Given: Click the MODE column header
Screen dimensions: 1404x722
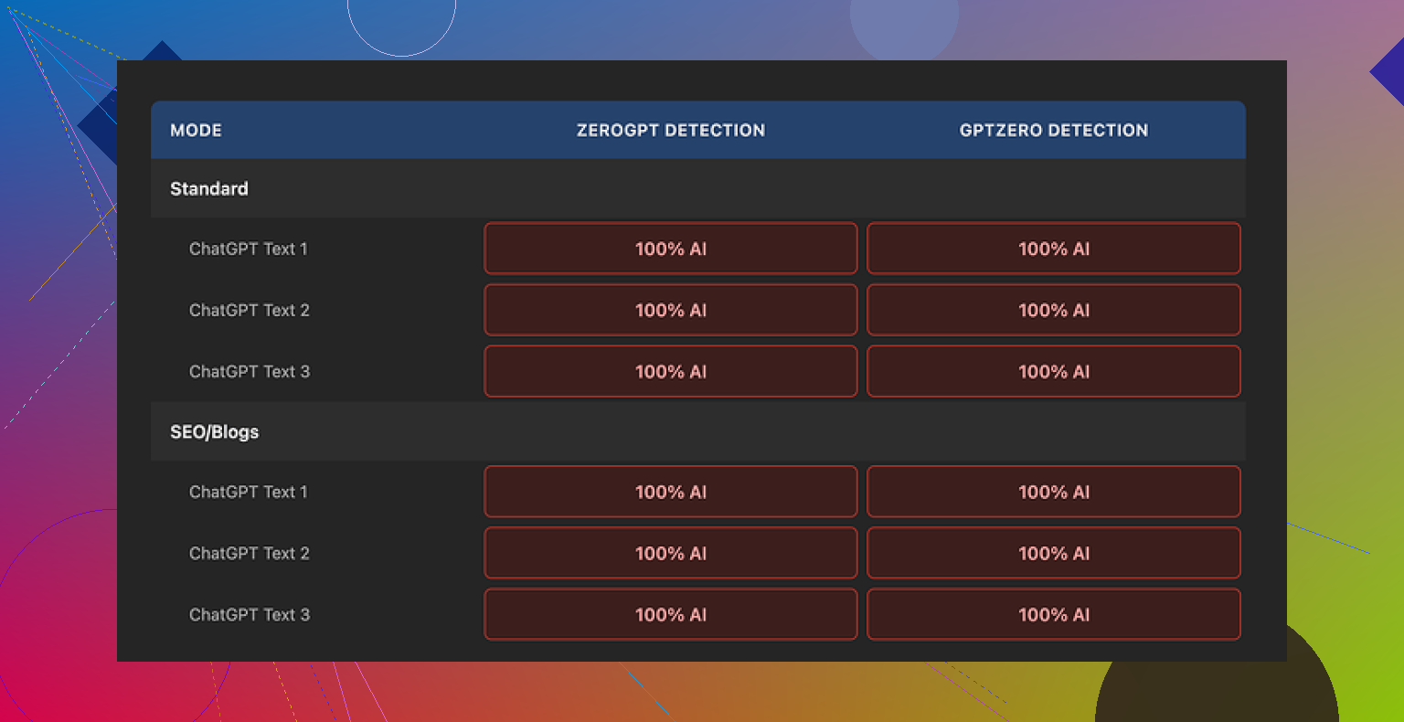Looking at the screenshot, I should click(x=196, y=130).
